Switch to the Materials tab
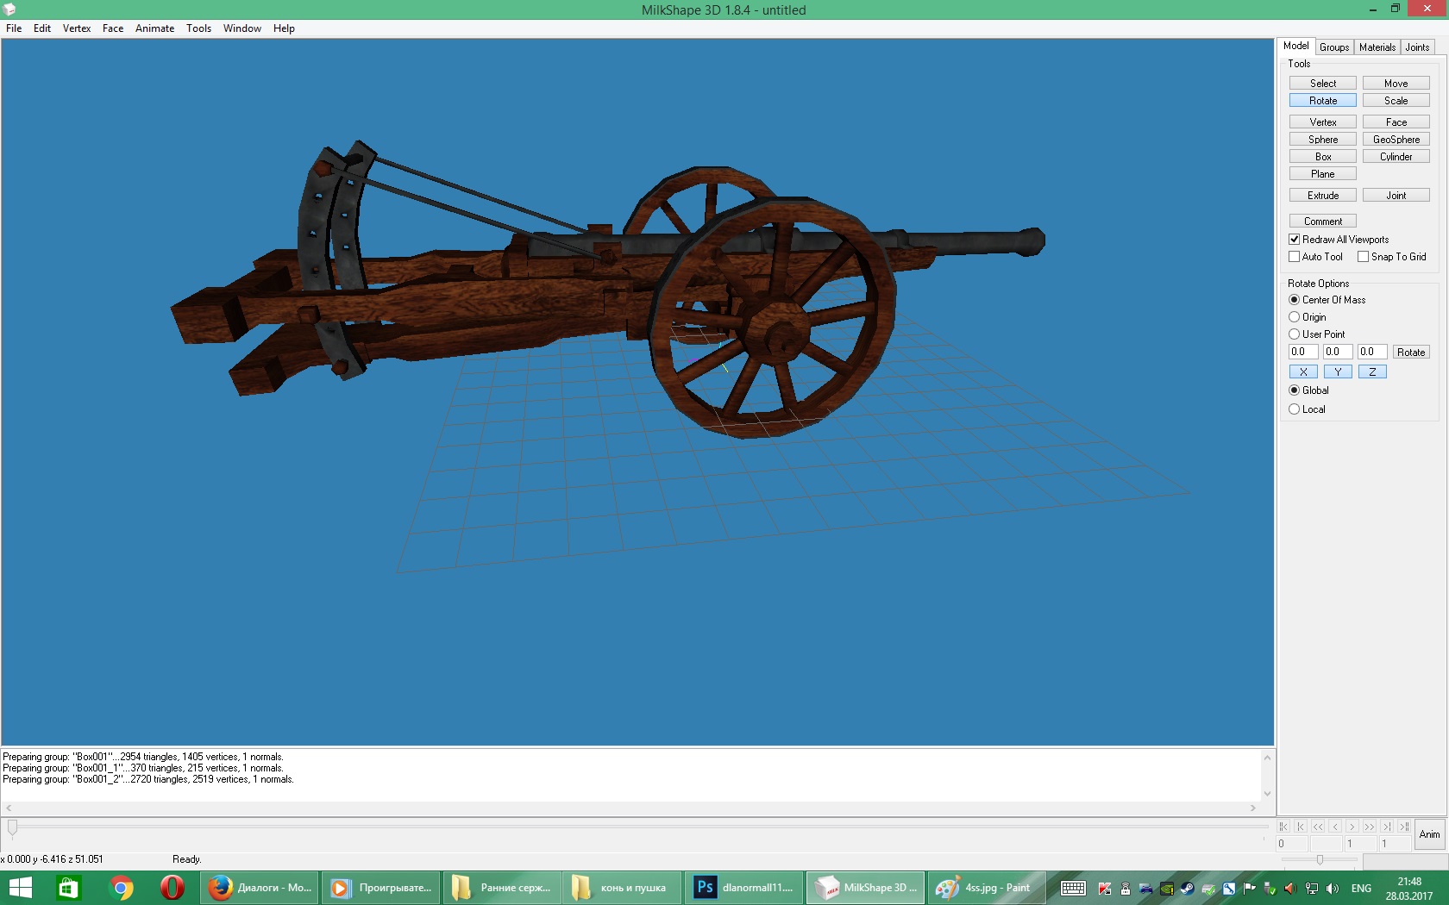Image resolution: width=1449 pixels, height=905 pixels. pyautogui.click(x=1377, y=47)
